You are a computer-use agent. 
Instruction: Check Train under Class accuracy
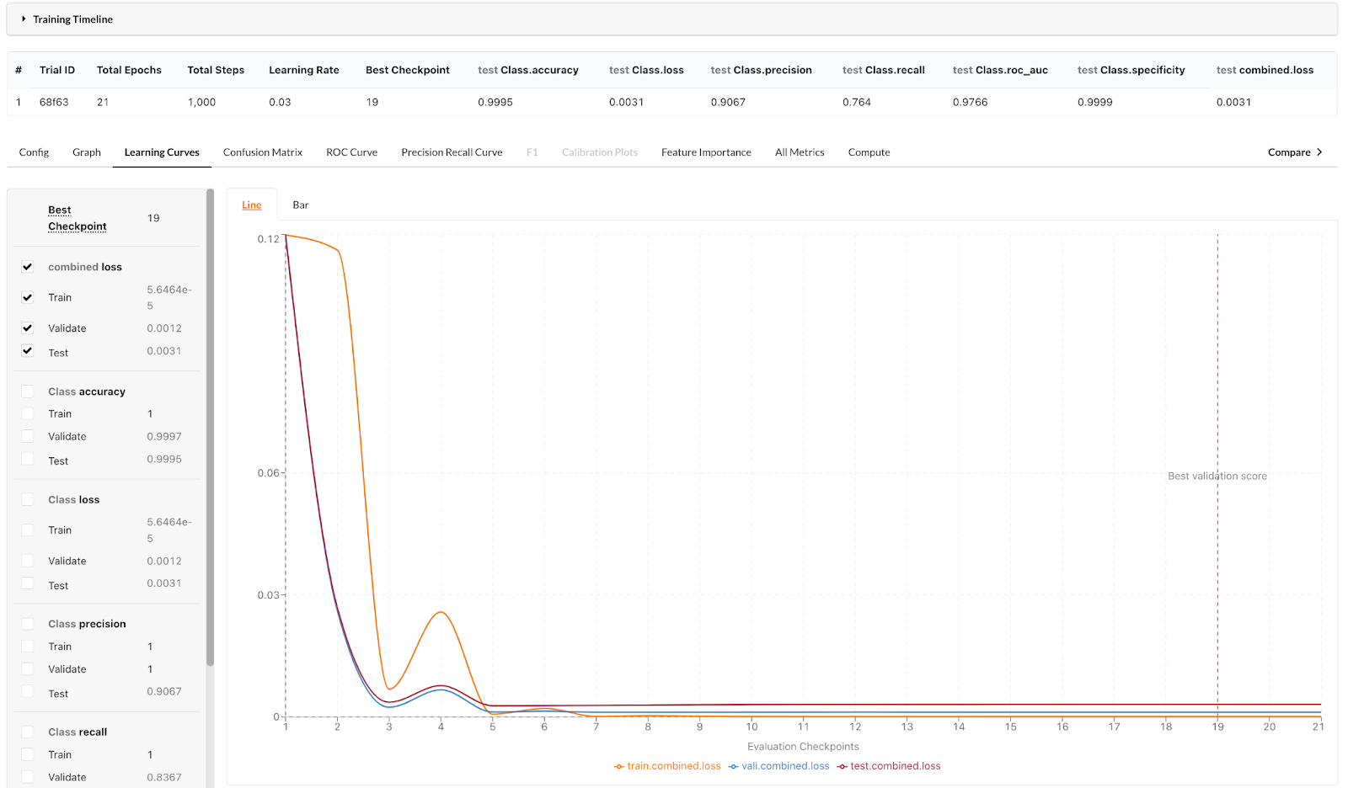pos(28,413)
